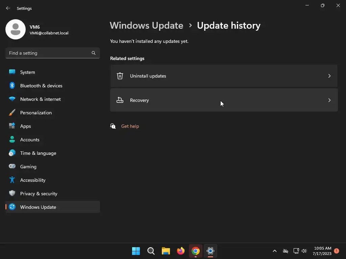Image resolution: width=346 pixels, height=259 pixels.
Task: Select the Gaming controller icon
Action: coord(12,166)
